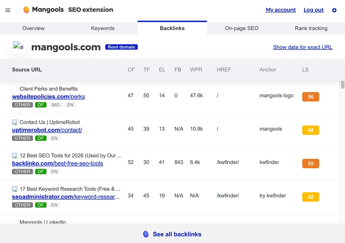Click See all backlinks button
This screenshot has width=345, height=243.
tap(177, 234)
